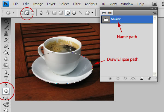The image size is (164, 112).
Task: Select the Eraser tool
Action: click(x=6, y=46)
